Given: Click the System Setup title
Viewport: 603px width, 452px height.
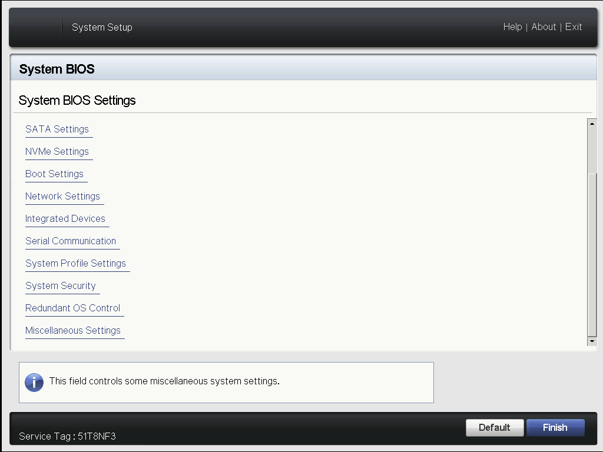Looking at the screenshot, I should [x=102, y=27].
